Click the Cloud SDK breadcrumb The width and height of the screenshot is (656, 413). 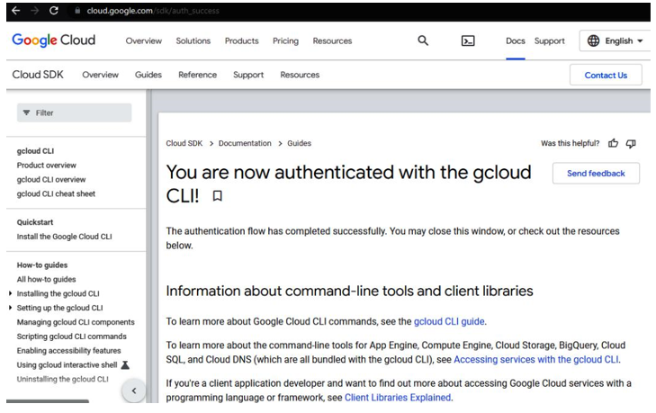click(184, 143)
